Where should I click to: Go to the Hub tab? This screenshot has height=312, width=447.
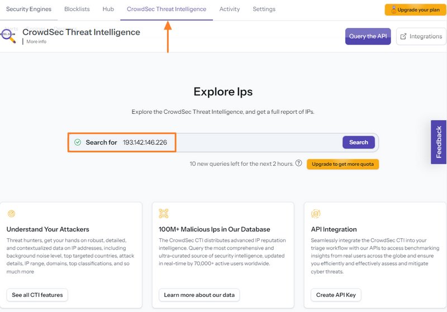[x=108, y=9]
